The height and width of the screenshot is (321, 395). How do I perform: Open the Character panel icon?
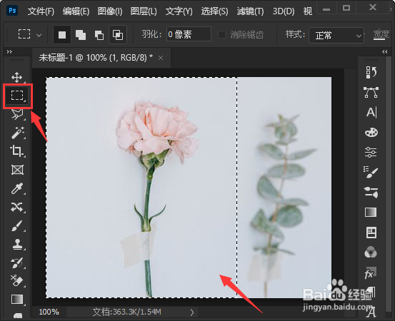pyautogui.click(x=371, y=112)
